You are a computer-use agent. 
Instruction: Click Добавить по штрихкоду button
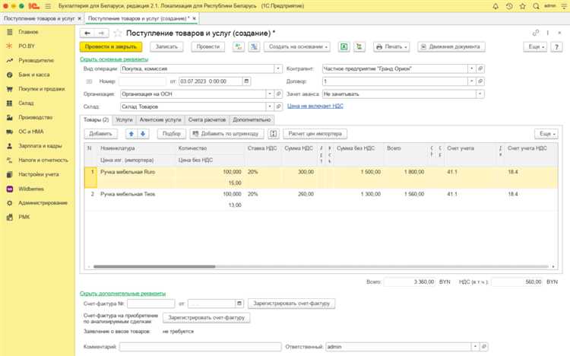tap(226, 134)
